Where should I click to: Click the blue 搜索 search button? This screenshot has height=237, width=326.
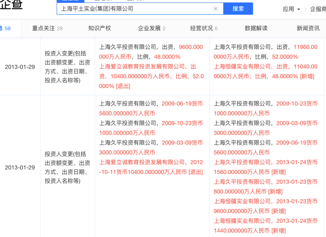coord(238,9)
